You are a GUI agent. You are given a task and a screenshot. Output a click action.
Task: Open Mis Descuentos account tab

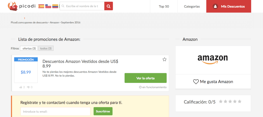[x=229, y=6]
